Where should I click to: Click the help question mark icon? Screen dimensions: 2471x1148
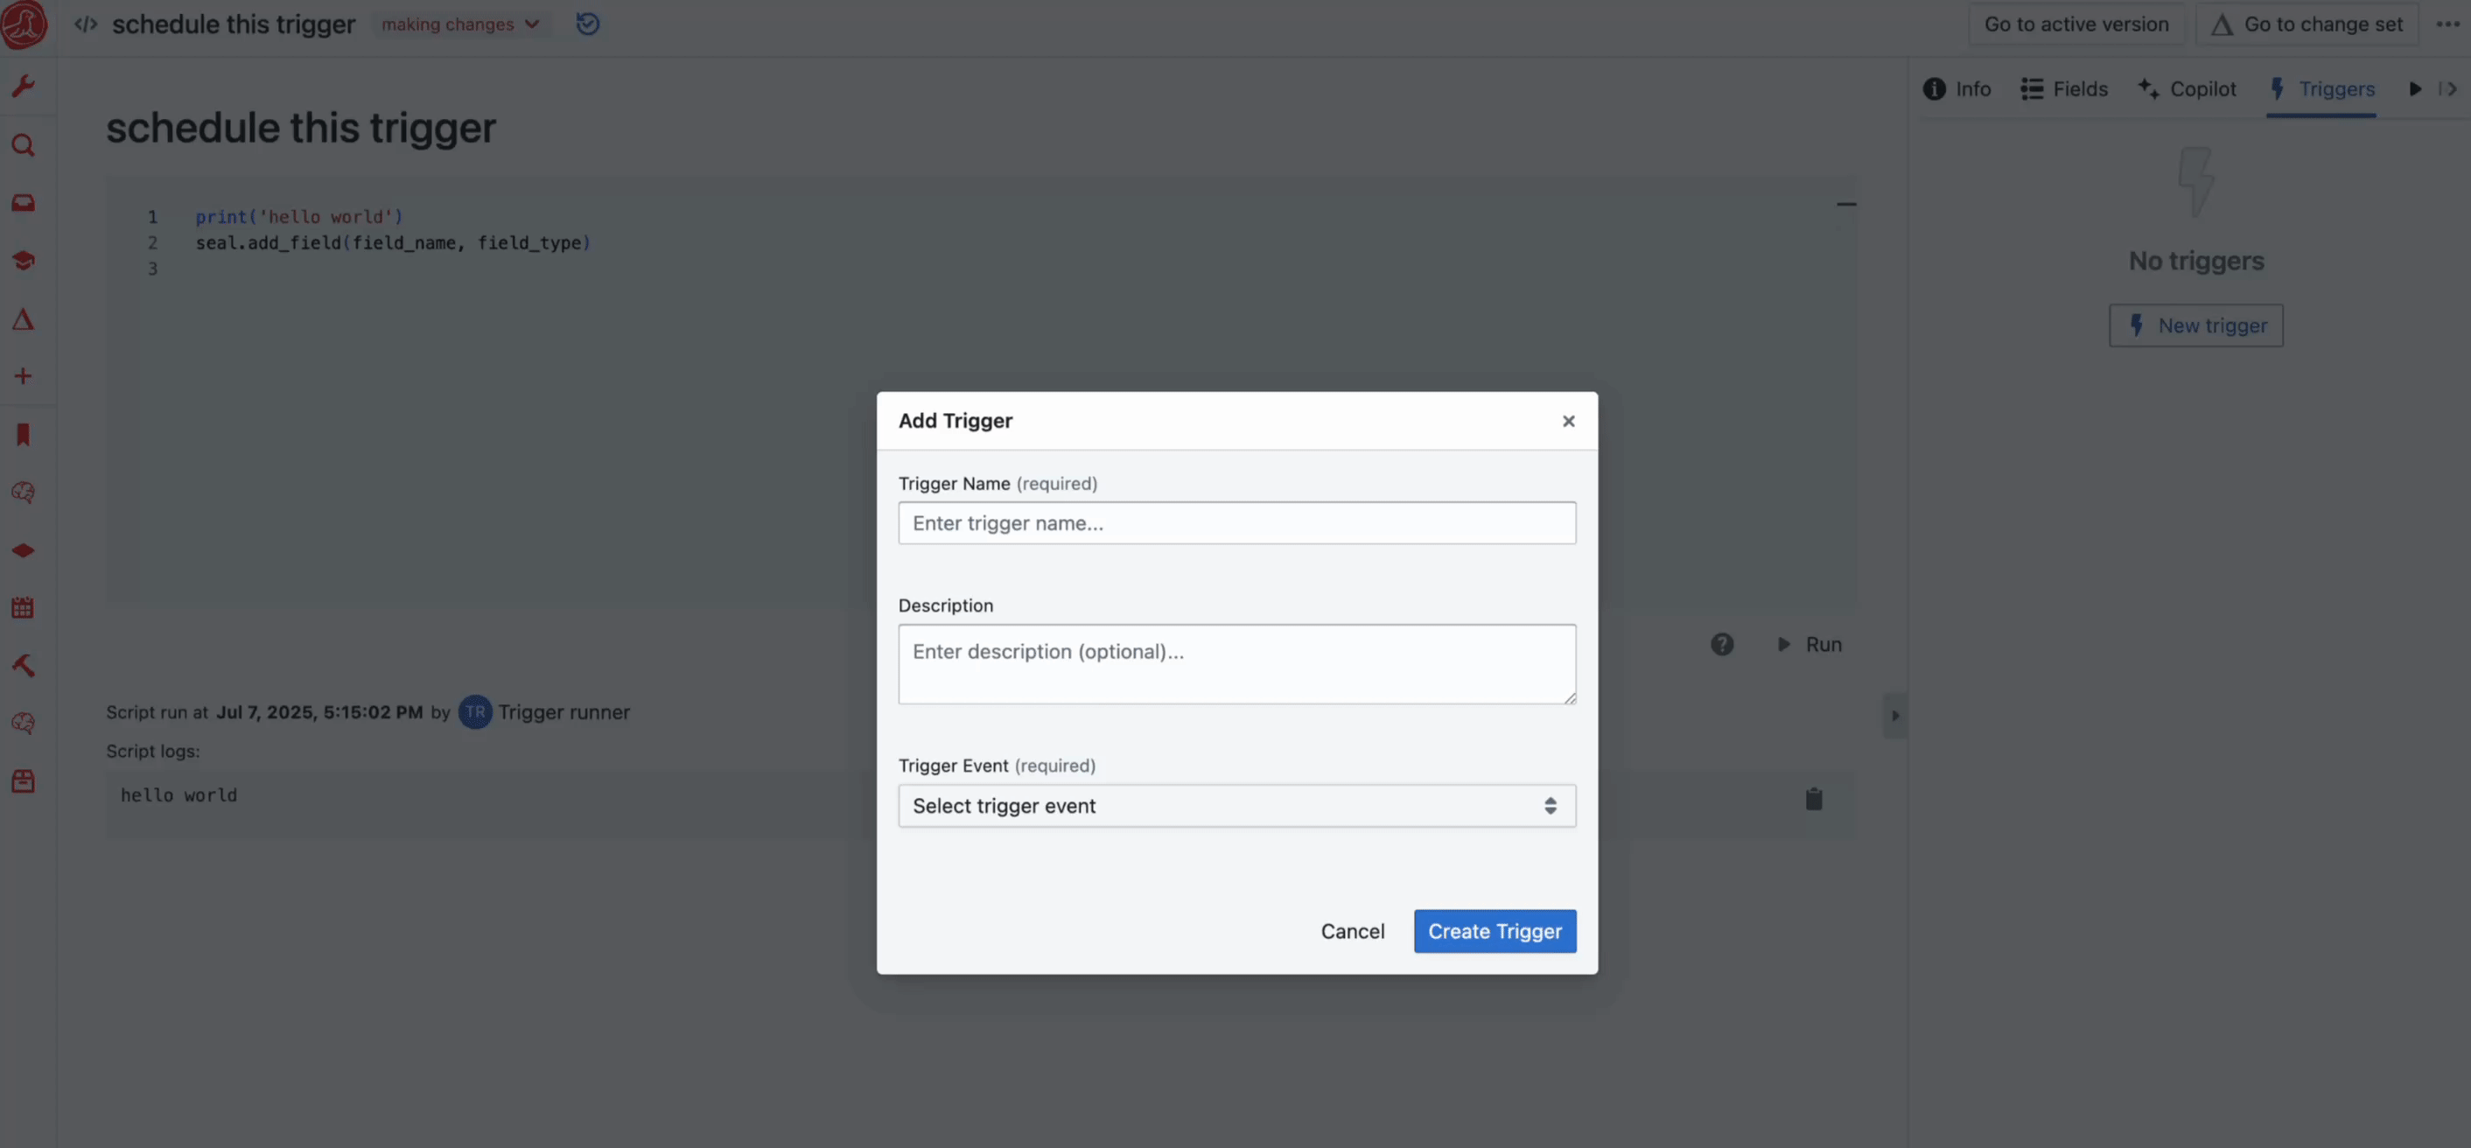point(1722,645)
